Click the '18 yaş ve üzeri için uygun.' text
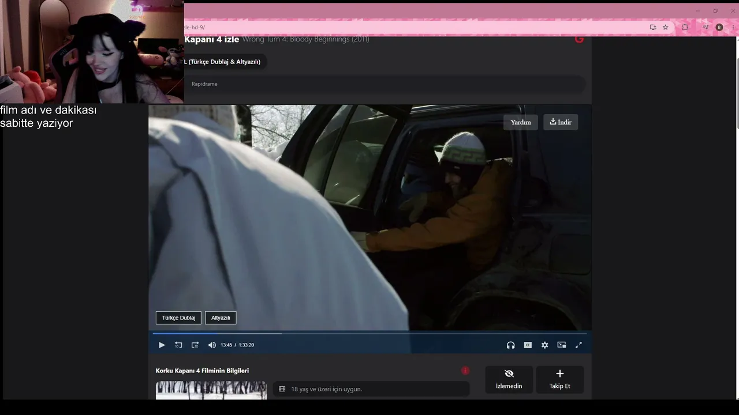The height and width of the screenshot is (415, 739). point(326,389)
